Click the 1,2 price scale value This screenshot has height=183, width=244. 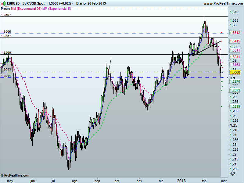232,174
